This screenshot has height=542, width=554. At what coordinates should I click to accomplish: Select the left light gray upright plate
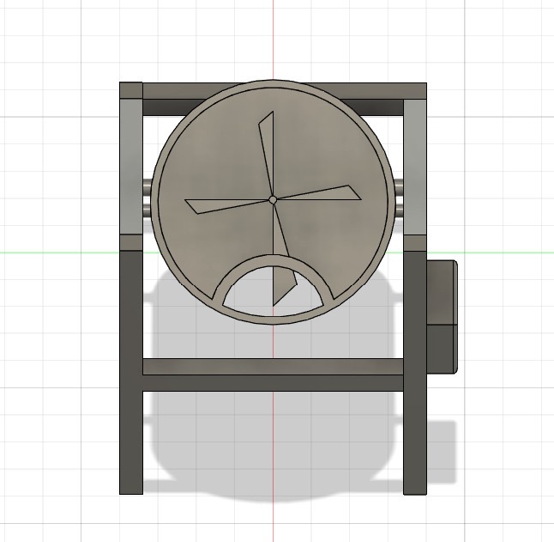click(x=131, y=167)
